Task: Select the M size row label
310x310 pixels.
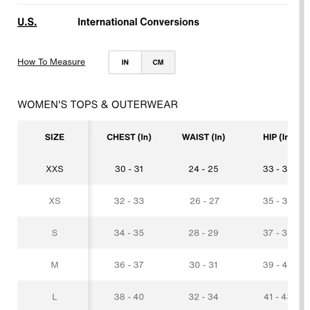Action: pos(55,265)
